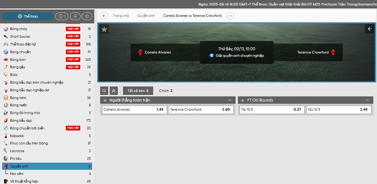
Task: Favorite the match with the banner star
Action: click(104, 30)
